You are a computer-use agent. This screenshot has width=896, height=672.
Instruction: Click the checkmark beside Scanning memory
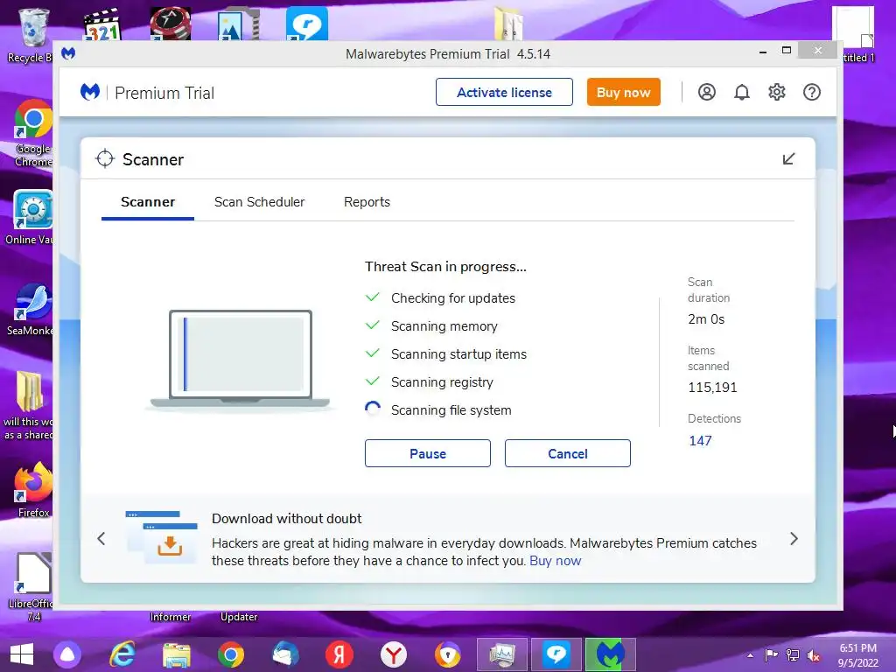373,325
